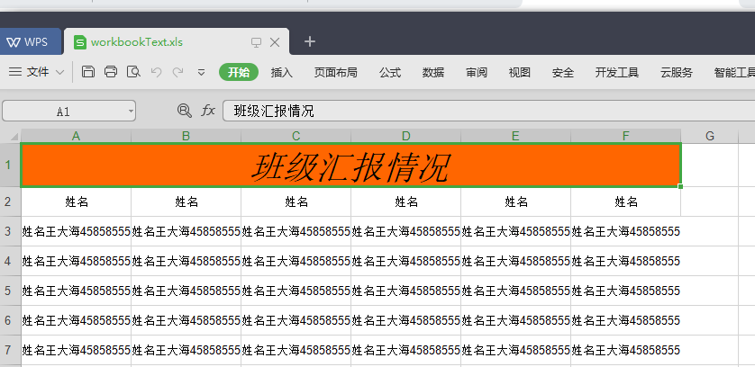
Task: Select column F header
Action: pos(626,136)
